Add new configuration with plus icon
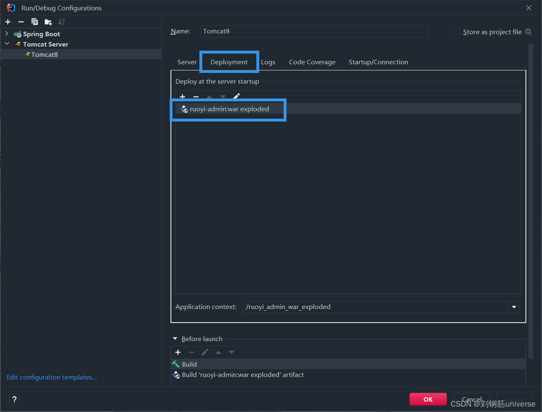542x412 pixels. [8, 22]
